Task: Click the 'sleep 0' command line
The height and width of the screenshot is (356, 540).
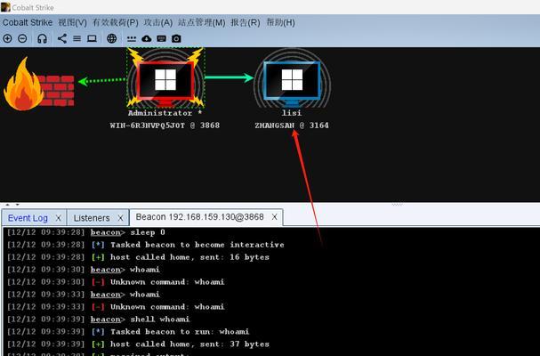Action: coord(86,232)
